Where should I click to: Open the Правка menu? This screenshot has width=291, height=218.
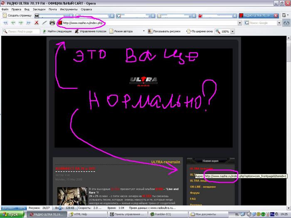pyautogui.click(x=16, y=9)
